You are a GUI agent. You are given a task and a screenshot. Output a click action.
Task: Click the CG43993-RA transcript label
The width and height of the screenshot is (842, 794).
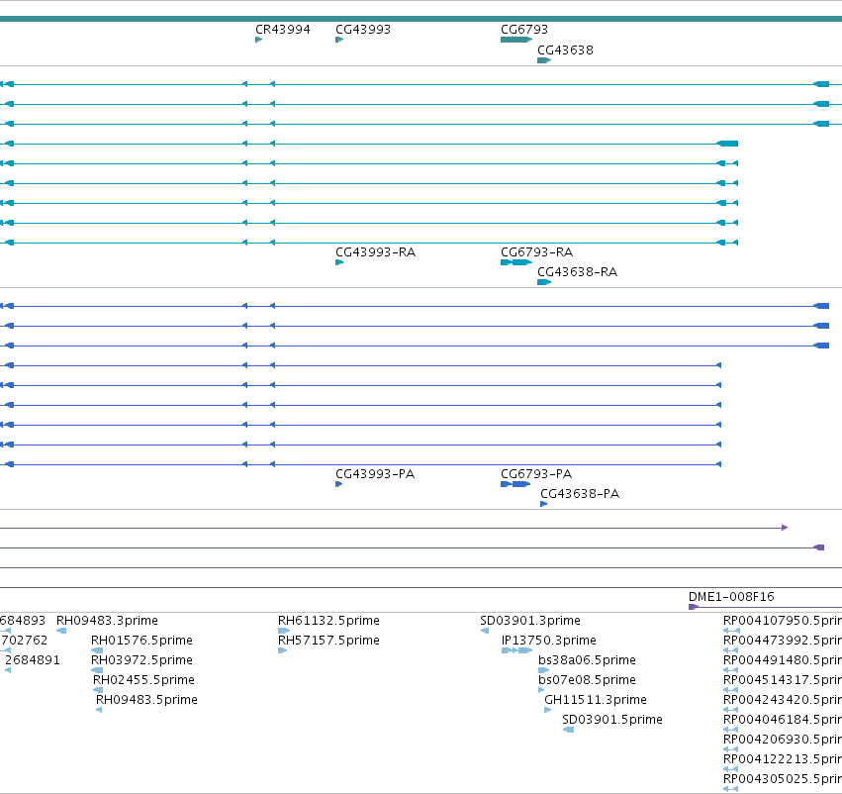(375, 251)
